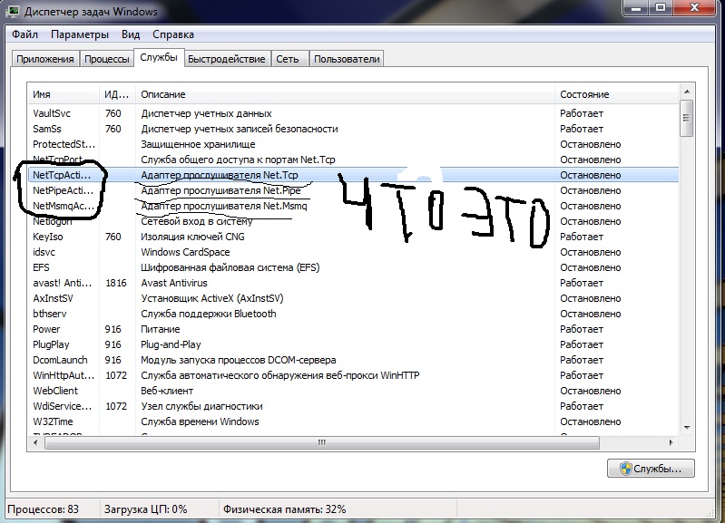Select the EFS service row
This screenshot has height=523, width=725.
(x=353, y=267)
